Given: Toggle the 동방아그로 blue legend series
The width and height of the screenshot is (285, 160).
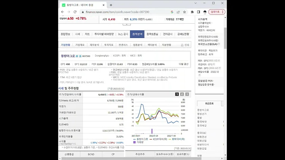Looking at the screenshot, I should (x=141, y=139).
